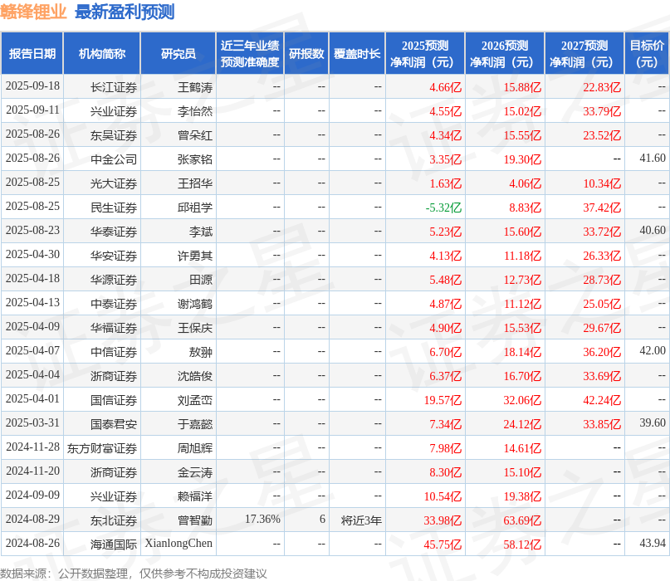670x581 pixels.
Task: Select institution 光大证券
Action: click(114, 183)
